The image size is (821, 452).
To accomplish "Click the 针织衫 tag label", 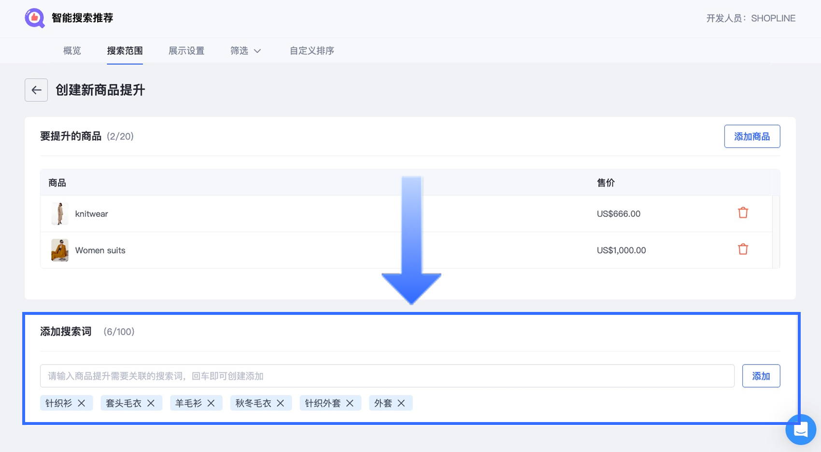I will click(59, 403).
